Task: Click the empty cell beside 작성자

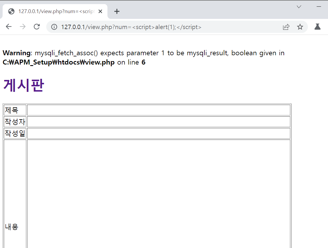Action: click(158, 122)
